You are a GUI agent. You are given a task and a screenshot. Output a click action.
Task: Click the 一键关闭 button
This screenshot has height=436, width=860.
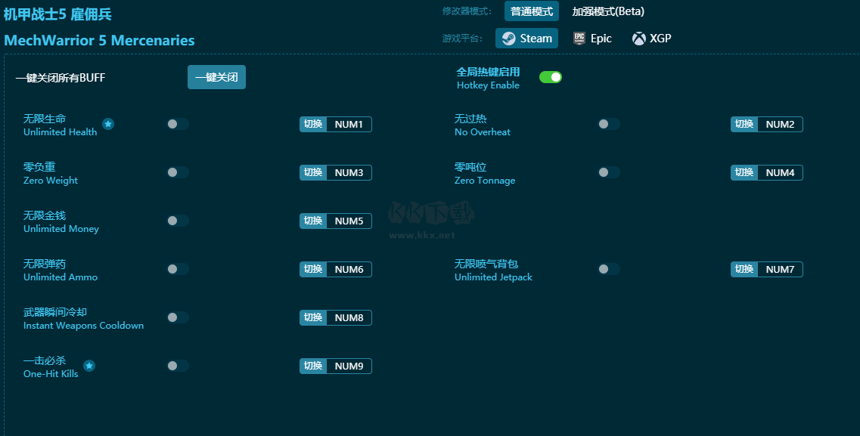[x=216, y=77]
